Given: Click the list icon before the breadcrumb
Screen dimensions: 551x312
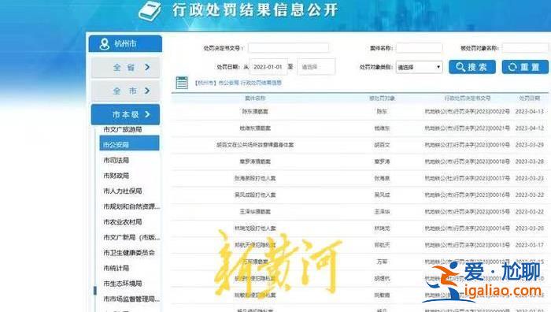Looking at the screenshot, I should 182,83.
